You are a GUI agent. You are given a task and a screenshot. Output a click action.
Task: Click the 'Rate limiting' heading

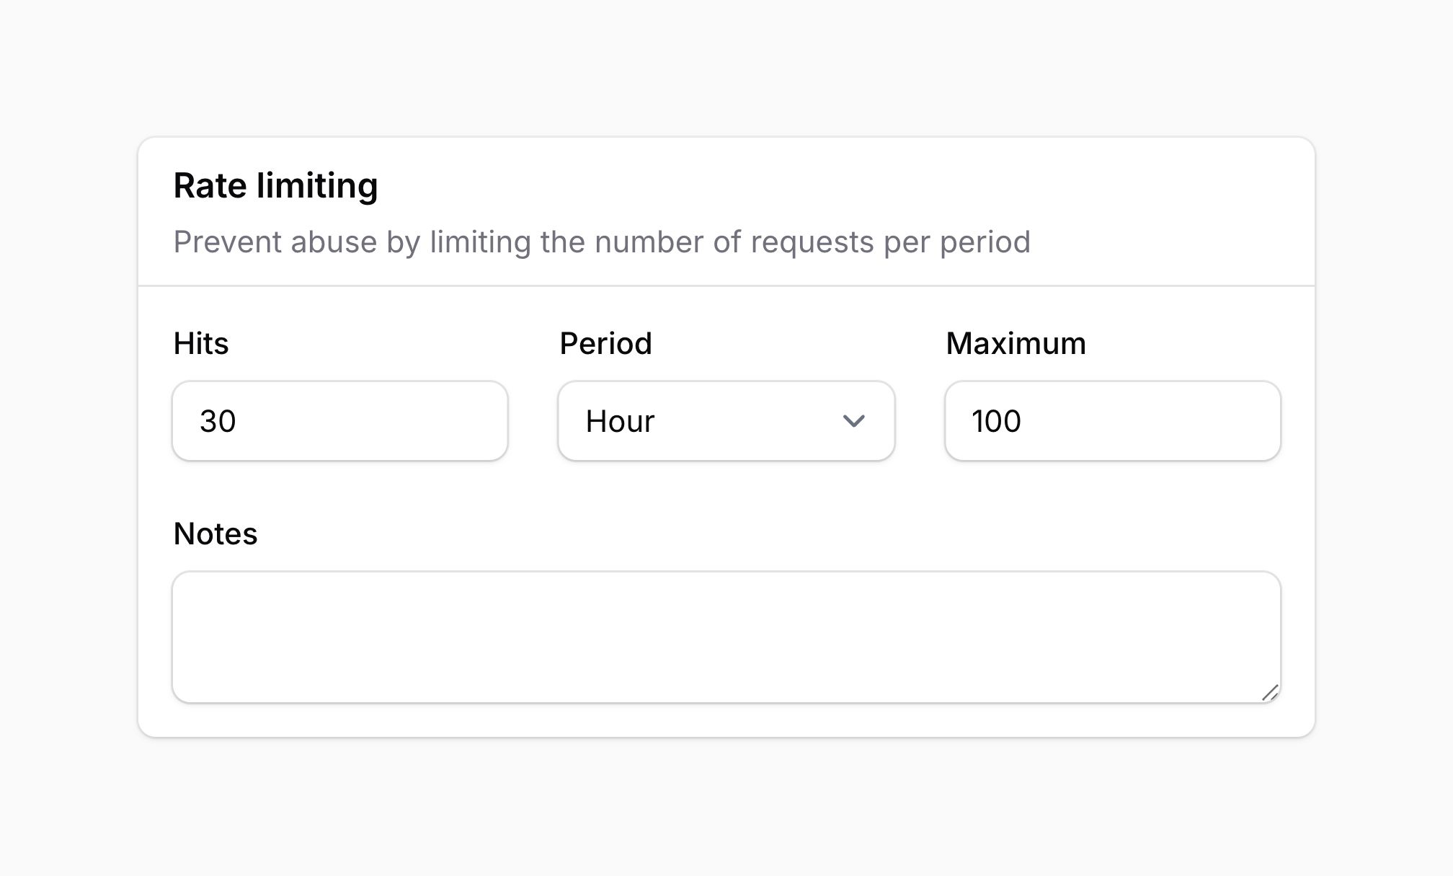pyautogui.click(x=275, y=186)
